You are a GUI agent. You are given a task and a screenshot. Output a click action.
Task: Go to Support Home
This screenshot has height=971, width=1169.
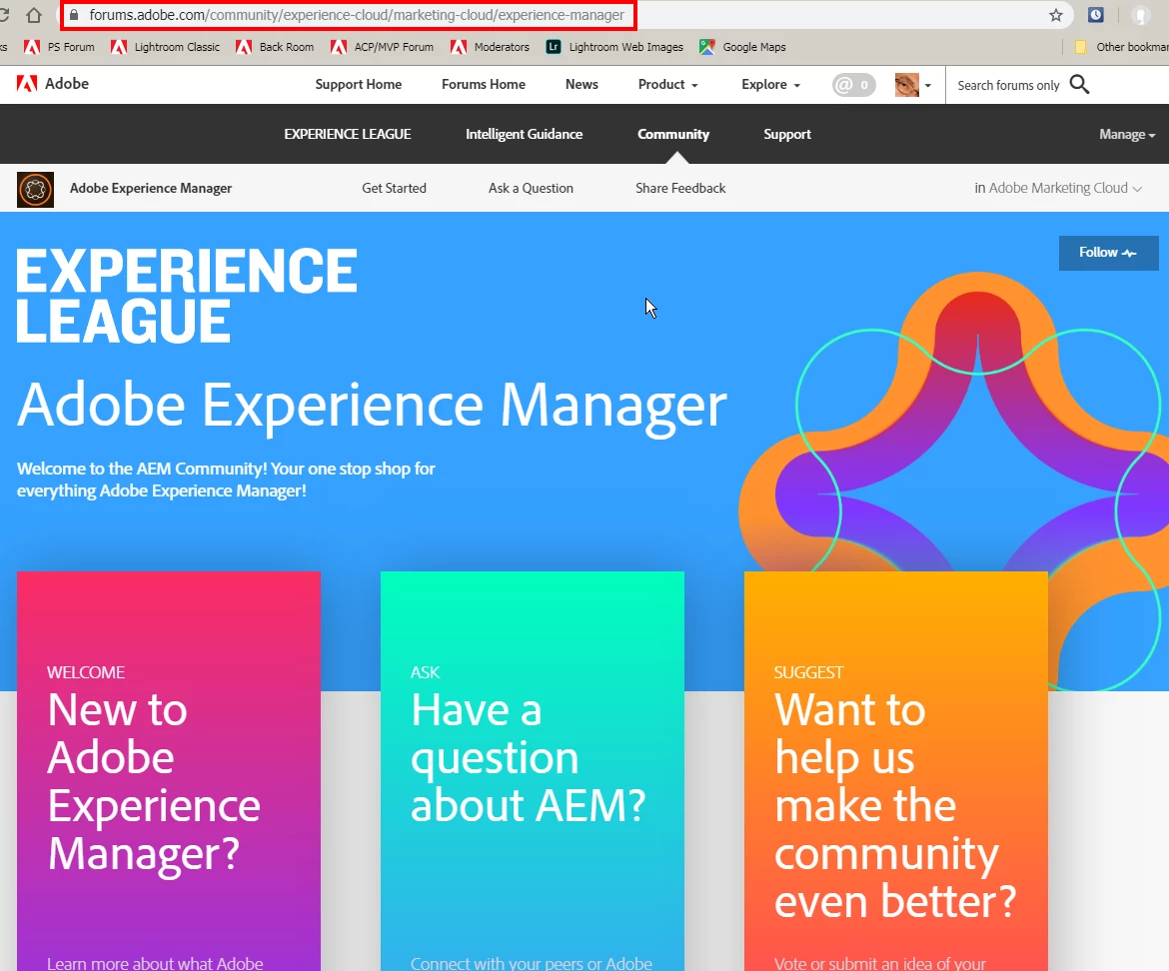click(x=359, y=84)
